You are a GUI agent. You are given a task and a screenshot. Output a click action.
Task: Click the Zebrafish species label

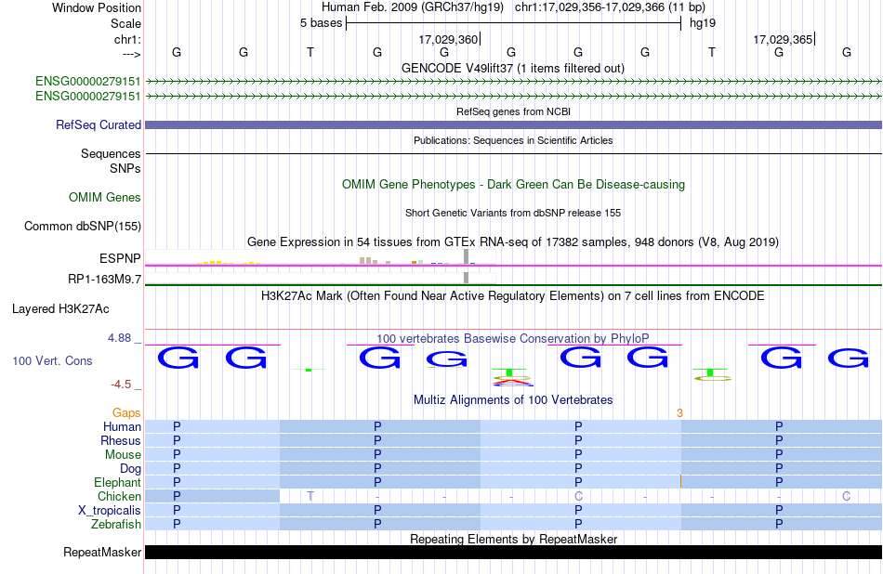[x=116, y=524]
